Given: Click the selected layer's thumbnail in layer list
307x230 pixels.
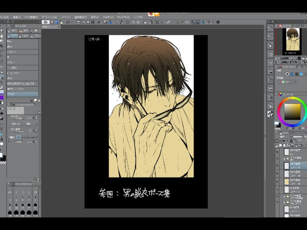Looking at the screenshot, I should (286, 166).
